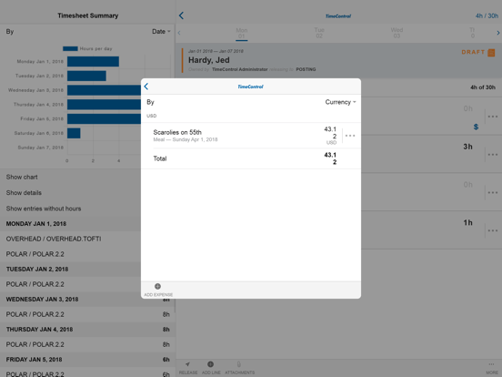Advance to next days with right arrow
Viewport: 502px width, 377px height.
pyautogui.click(x=498, y=33)
